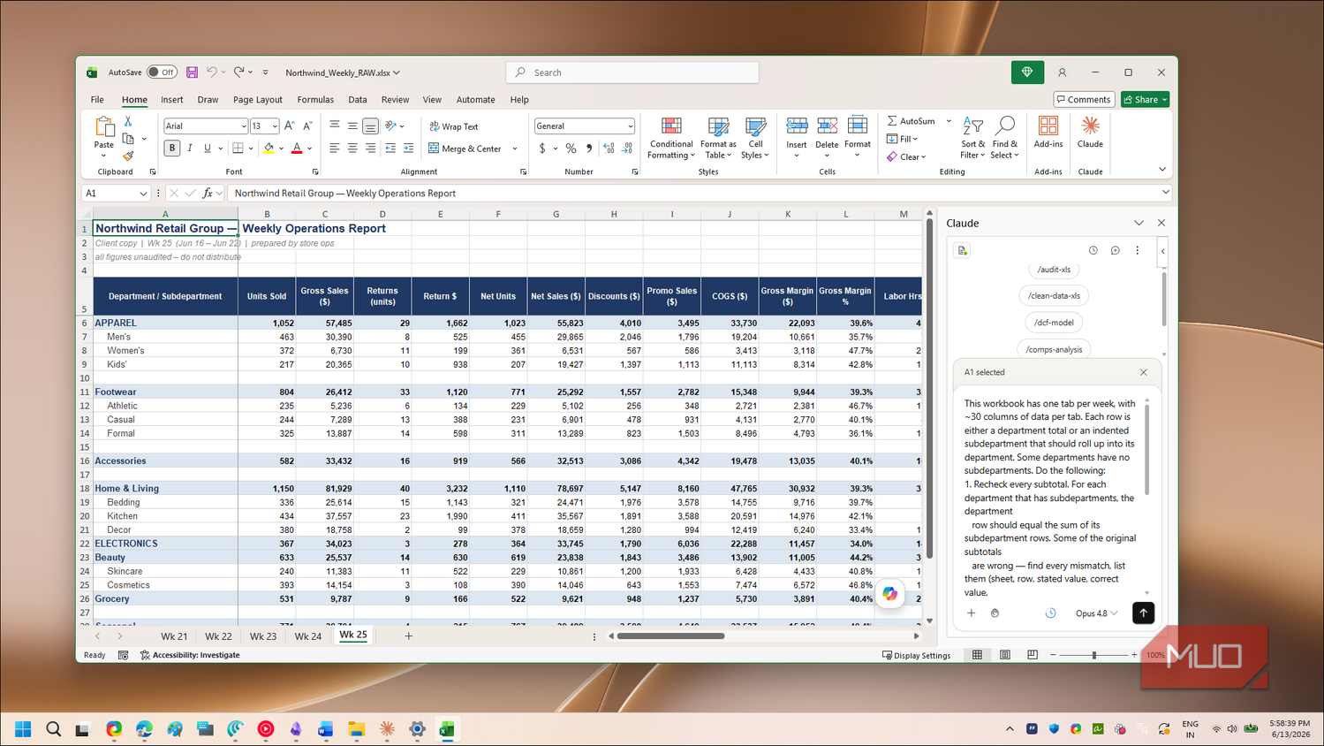Open the font name Arial dropdown
1324x746 pixels.
click(244, 126)
